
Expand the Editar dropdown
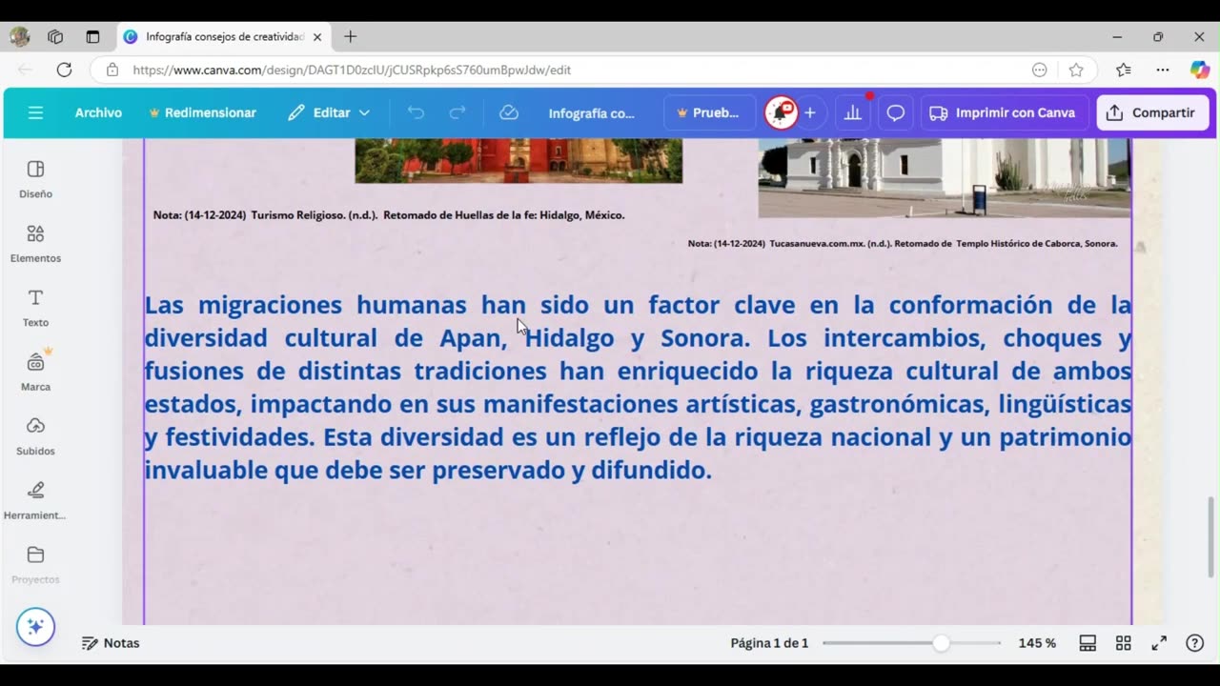pyautogui.click(x=329, y=112)
